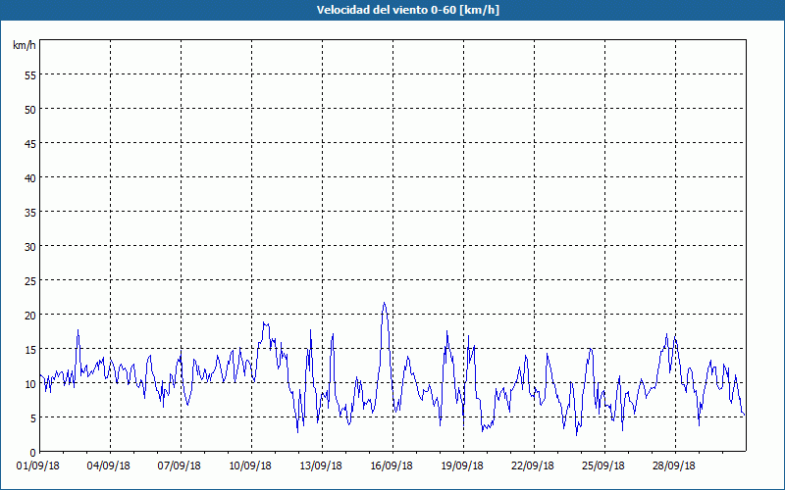Click the 'km/h' axis unit label

[x=25, y=45]
